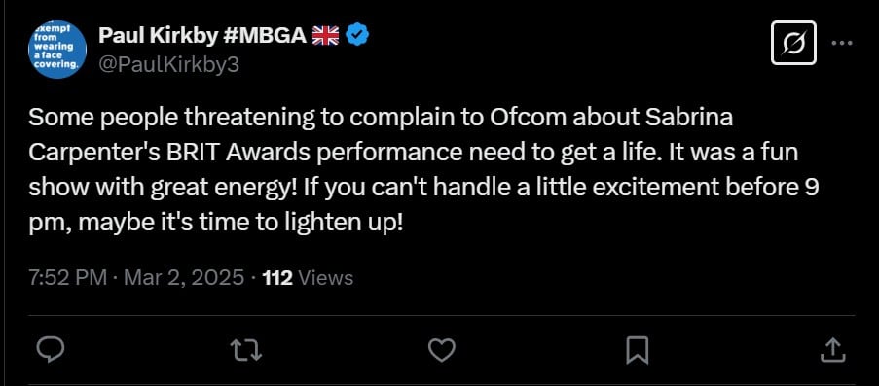The height and width of the screenshot is (386, 879).
Task: Like the post with the heart icon
Action: pos(442,350)
